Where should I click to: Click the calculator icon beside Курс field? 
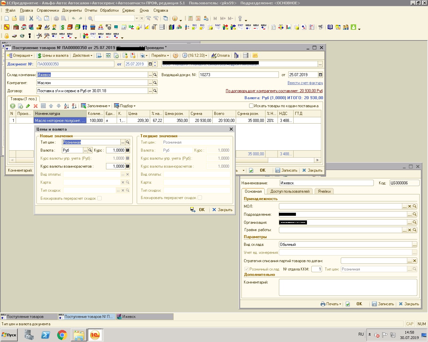pos(128,150)
